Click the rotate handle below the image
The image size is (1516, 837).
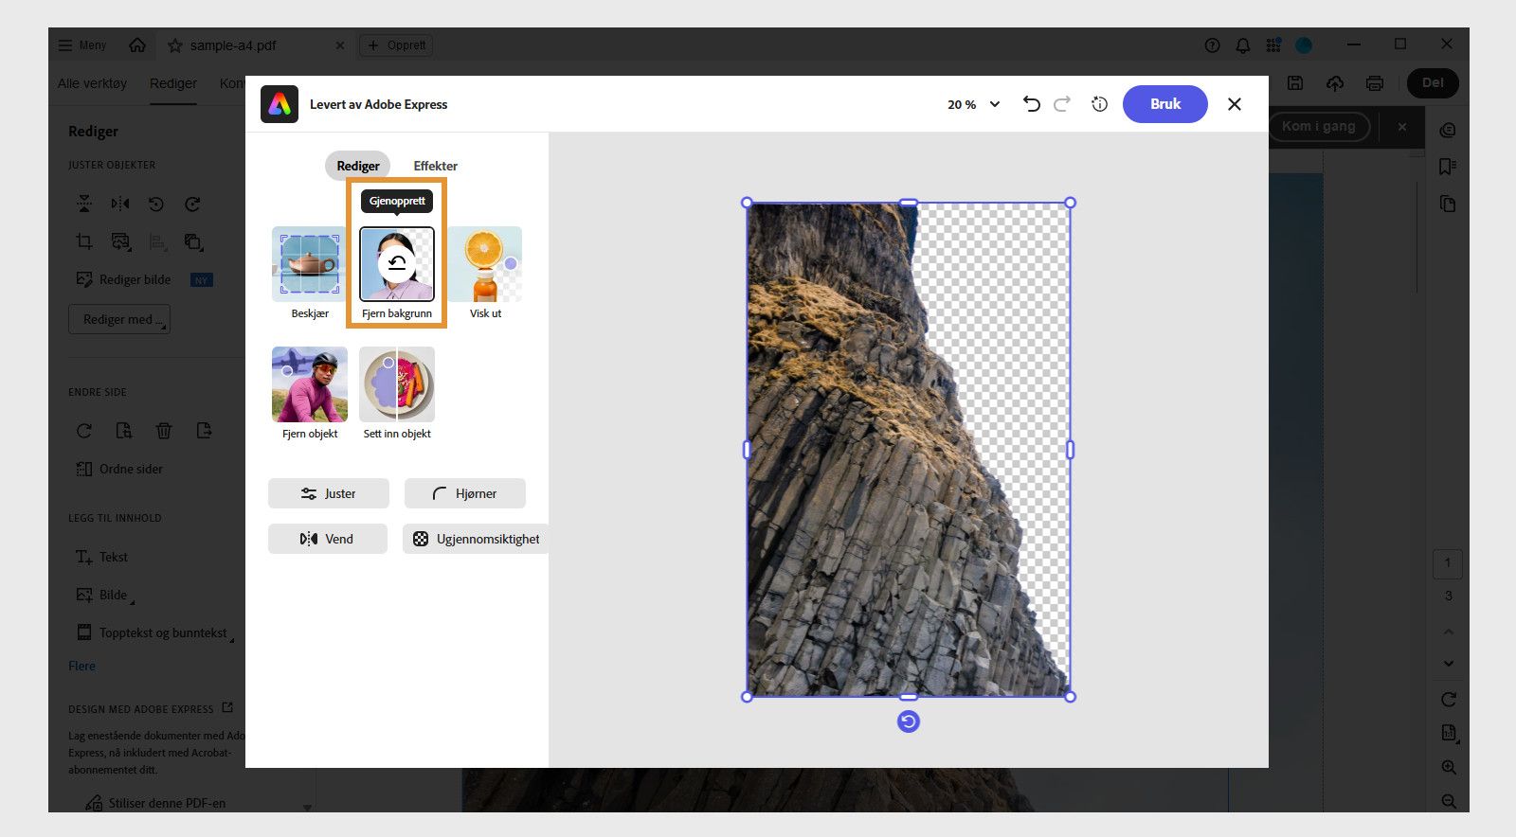(x=909, y=721)
